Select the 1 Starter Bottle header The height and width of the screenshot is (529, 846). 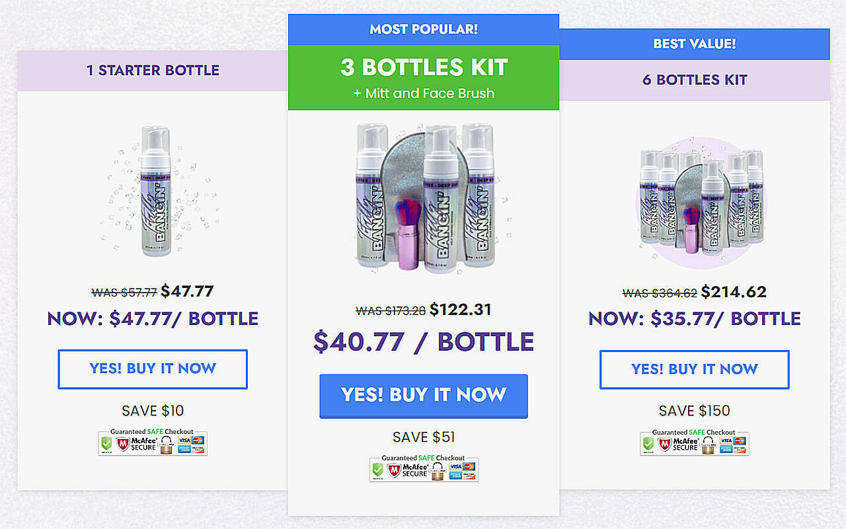tap(153, 71)
